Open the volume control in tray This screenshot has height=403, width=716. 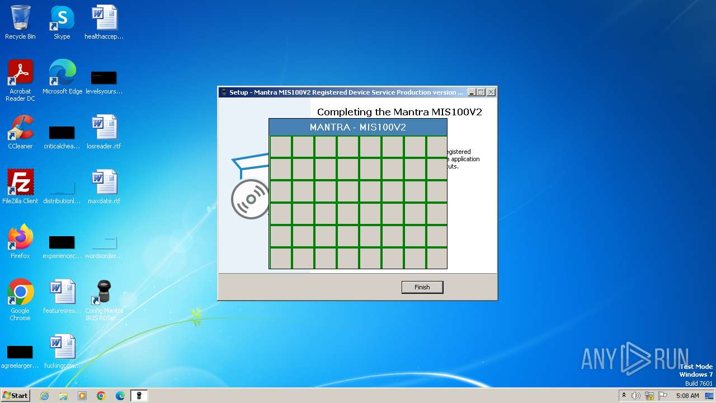pos(636,396)
